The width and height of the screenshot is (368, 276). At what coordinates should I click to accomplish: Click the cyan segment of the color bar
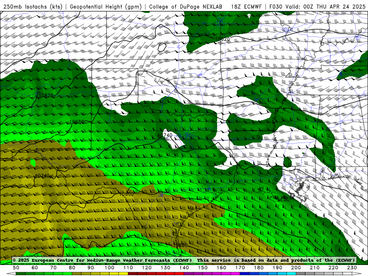[291, 274]
